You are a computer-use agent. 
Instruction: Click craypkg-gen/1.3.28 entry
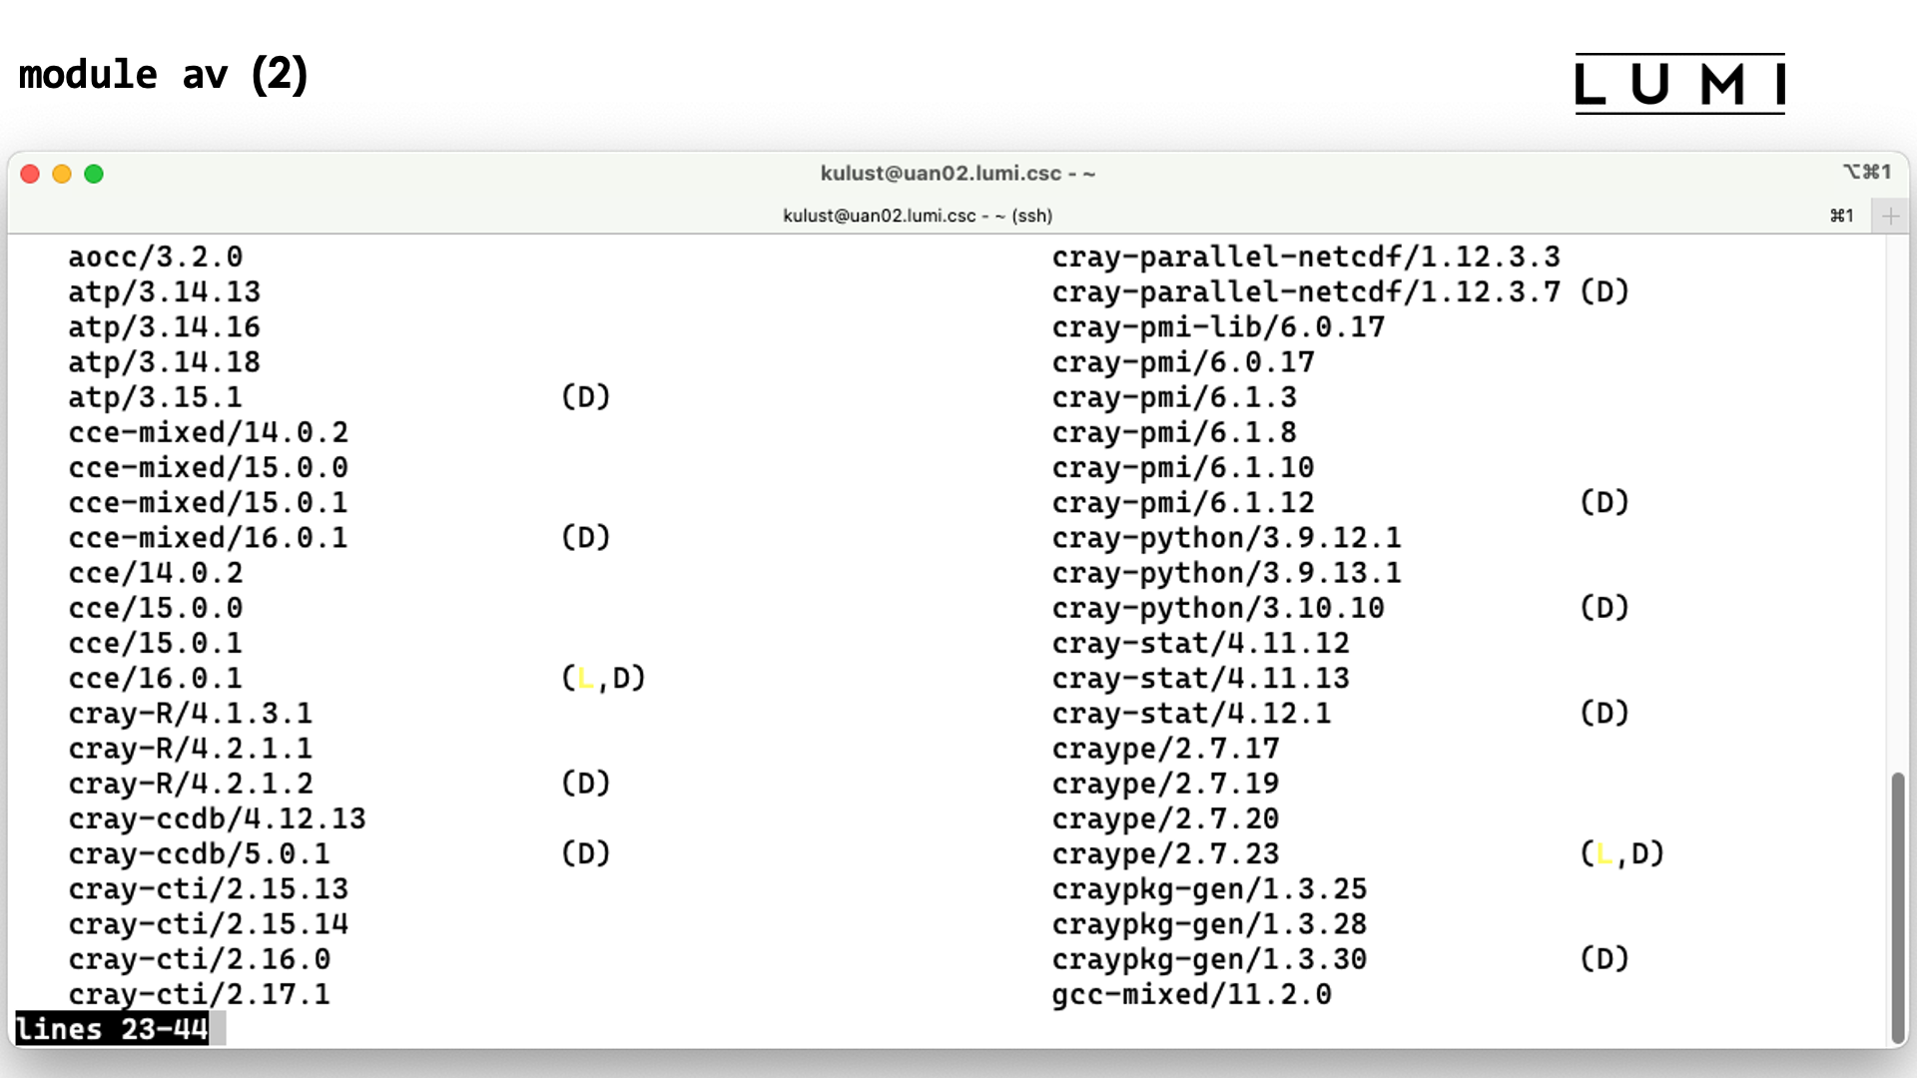(1209, 924)
